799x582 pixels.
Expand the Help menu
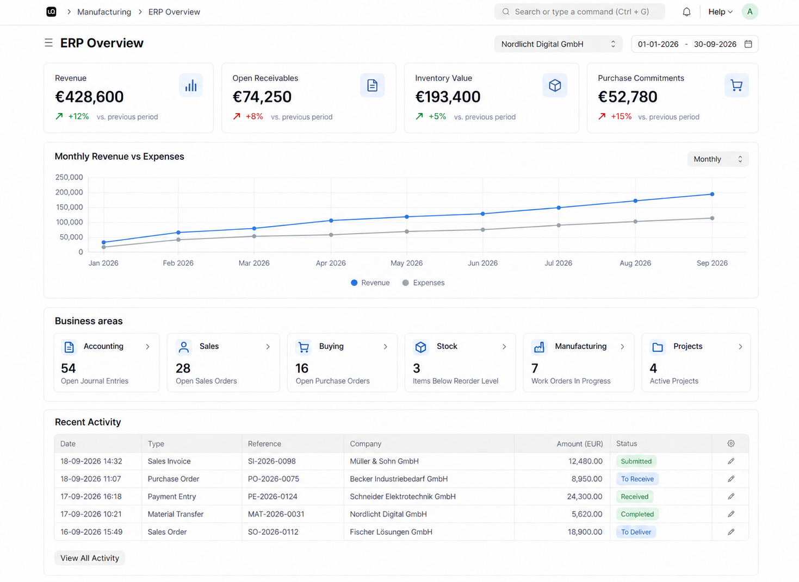[720, 12]
